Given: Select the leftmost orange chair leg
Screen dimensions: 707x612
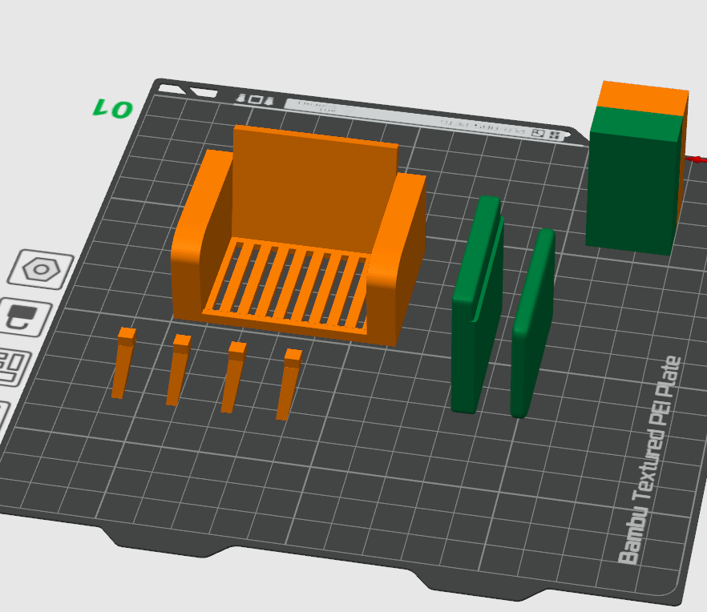Looking at the screenshot, I should (x=123, y=363).
